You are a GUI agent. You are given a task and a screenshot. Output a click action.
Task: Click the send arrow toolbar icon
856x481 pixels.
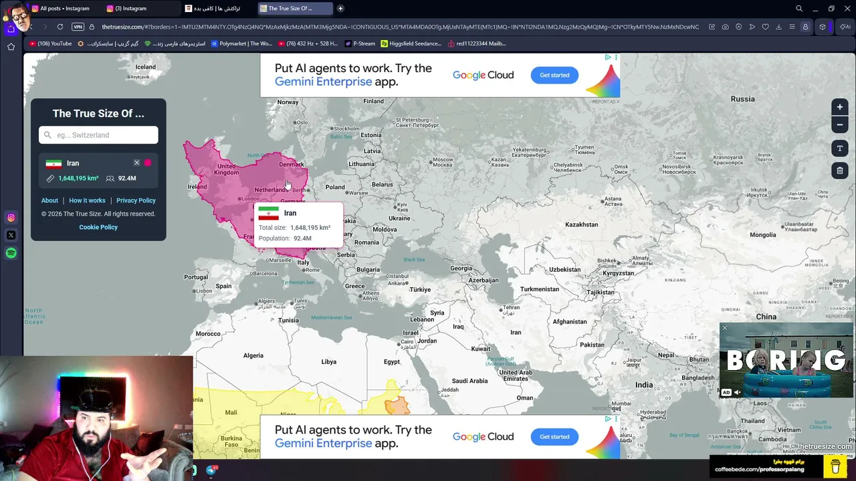(x=752, y=27)
